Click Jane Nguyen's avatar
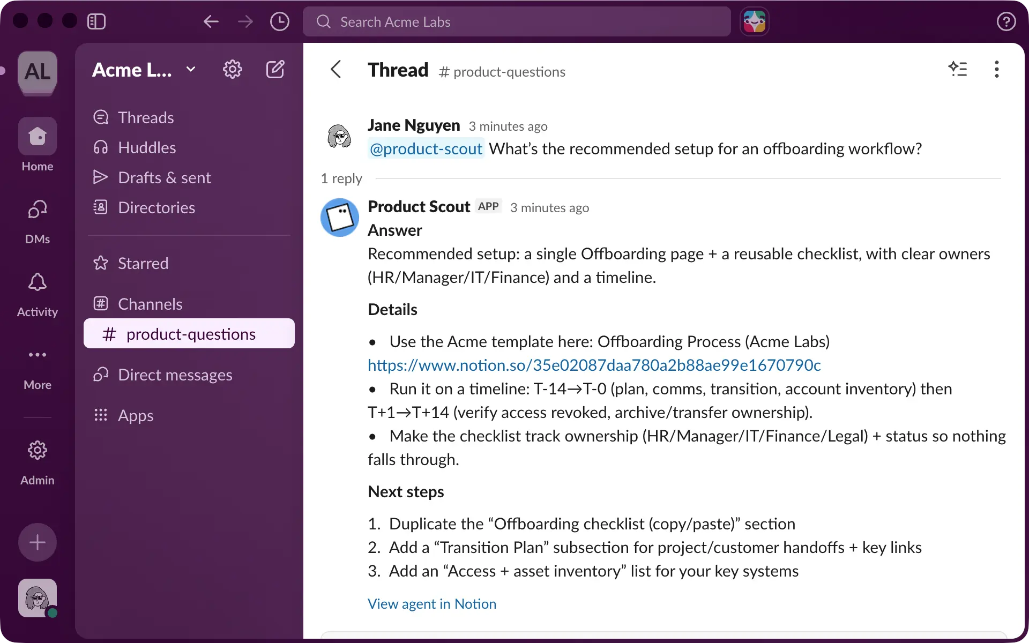 pos(339,136)
